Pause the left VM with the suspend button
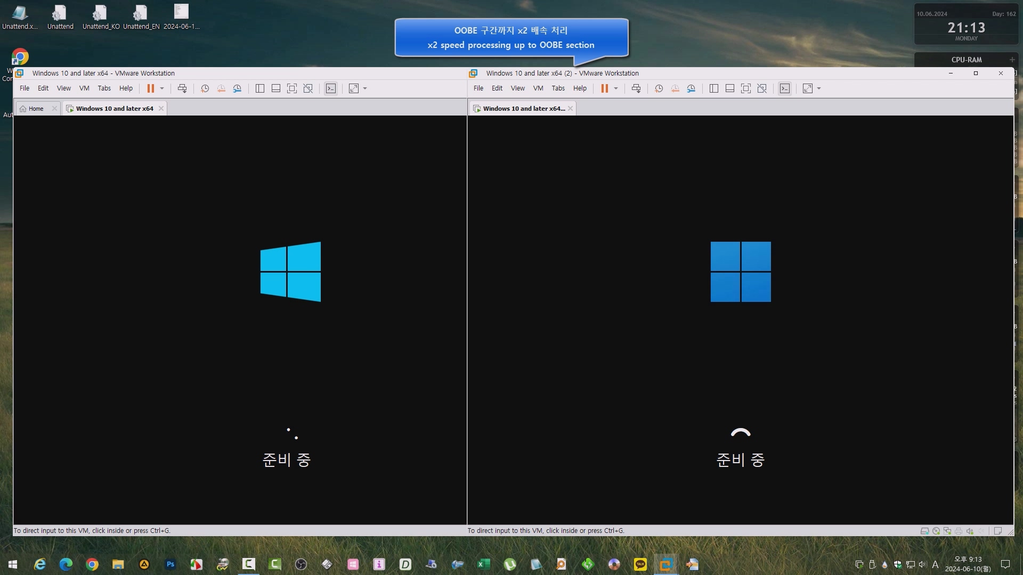The height and width of the screenshot is (575, 1023). (x=151, y=88)
